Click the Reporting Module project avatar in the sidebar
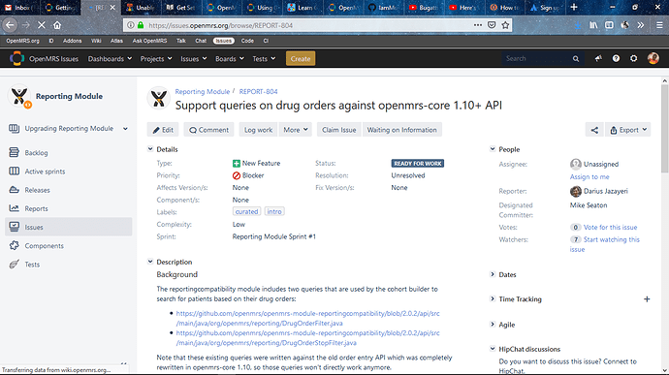This screenshot has height=375, width=669. 19,96
